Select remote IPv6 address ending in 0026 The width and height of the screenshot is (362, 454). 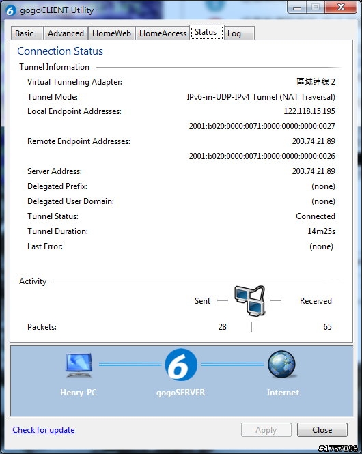coord(262,156)
